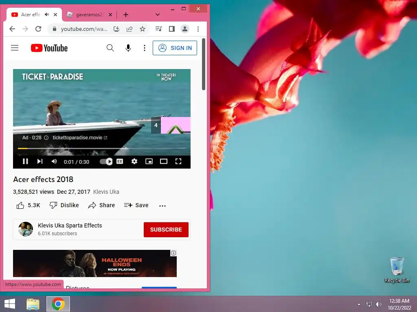417x312 pixels.
Task: Close the gaveramos tab
Action: click(110, 15)
